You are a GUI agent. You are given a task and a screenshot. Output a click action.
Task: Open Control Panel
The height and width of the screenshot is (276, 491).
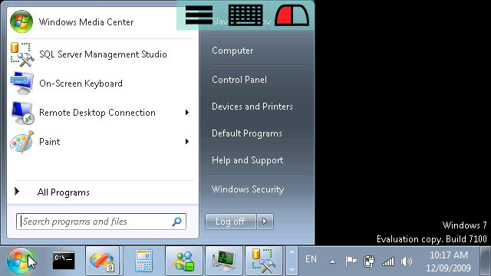click(x=239, y=80)
